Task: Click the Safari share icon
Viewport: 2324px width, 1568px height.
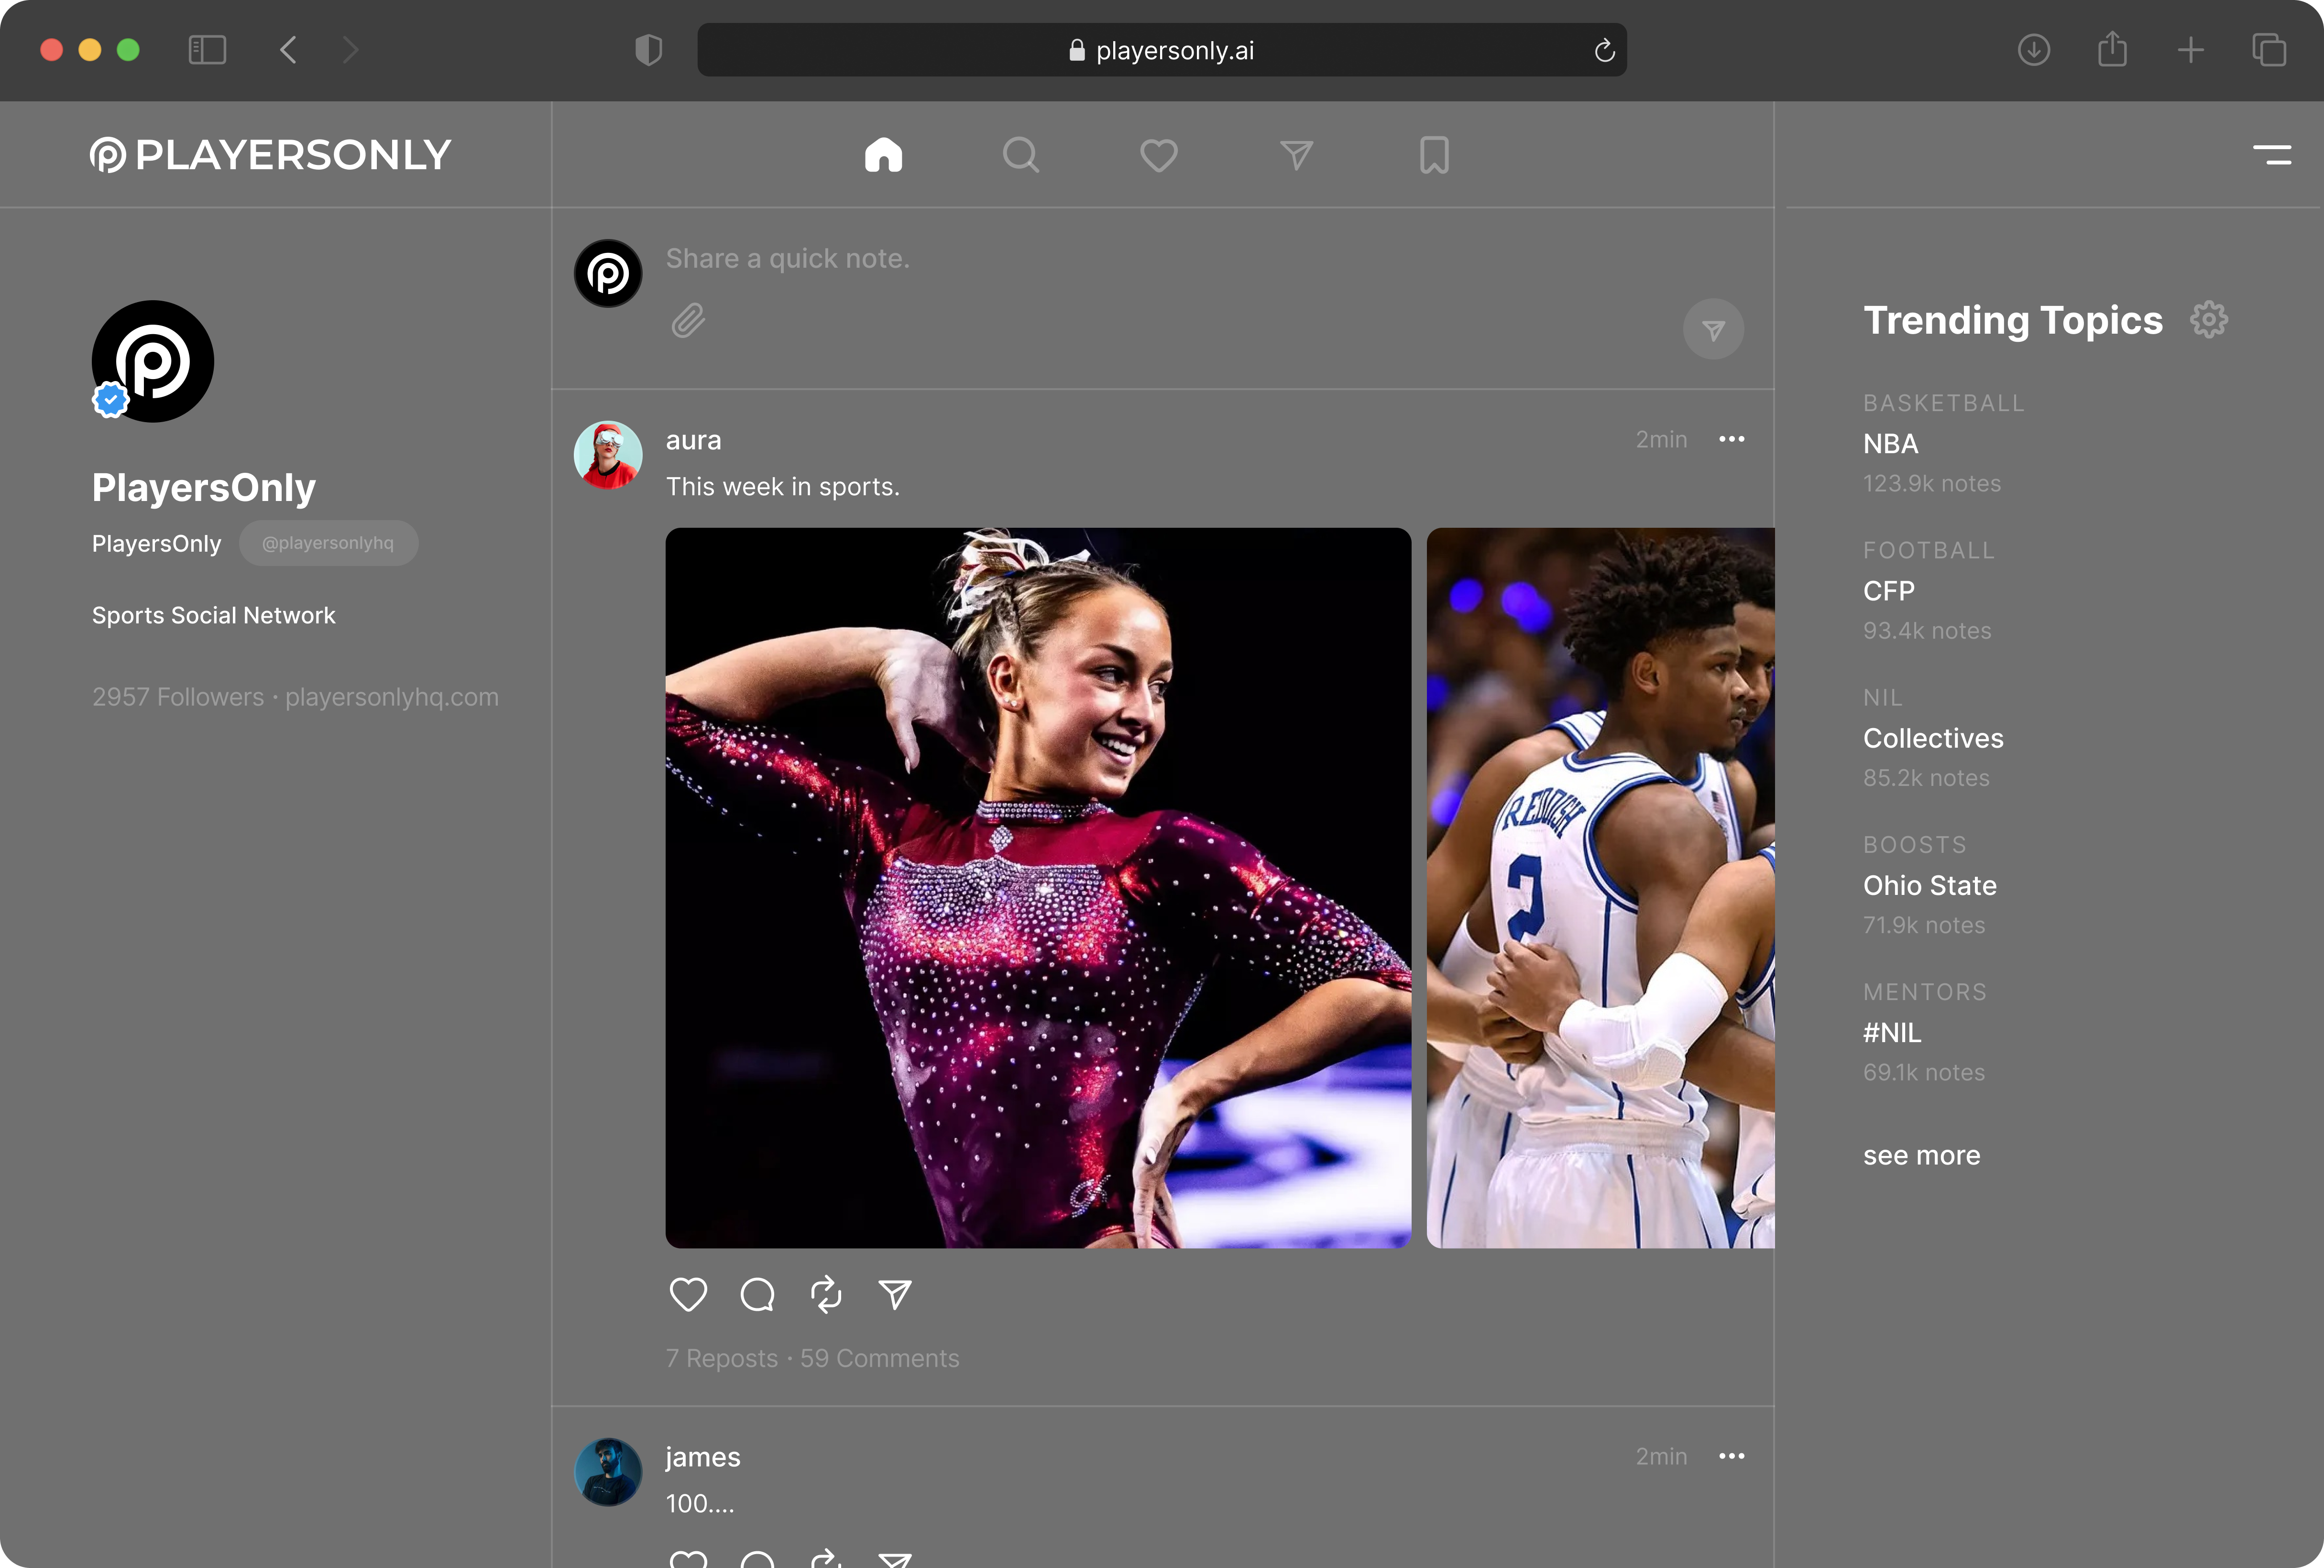Action: (x=2112, y=48)
